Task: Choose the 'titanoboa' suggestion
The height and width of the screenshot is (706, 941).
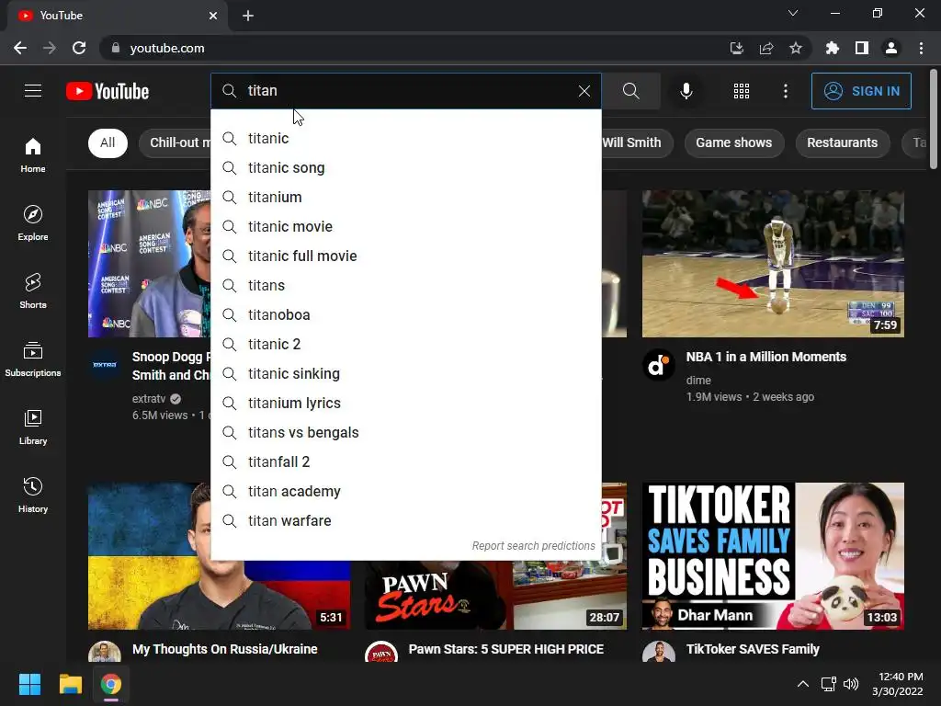Action: 405,315
